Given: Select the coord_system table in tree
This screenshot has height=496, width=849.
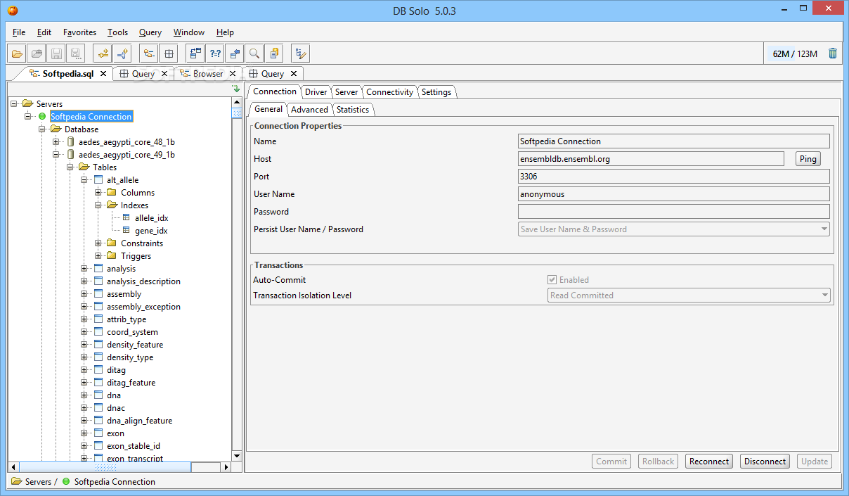Looking at the screenshot, I should [132, 332].
